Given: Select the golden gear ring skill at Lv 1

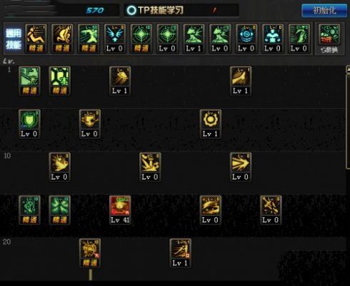Looking at the screenshot, I should click(211, 124).
